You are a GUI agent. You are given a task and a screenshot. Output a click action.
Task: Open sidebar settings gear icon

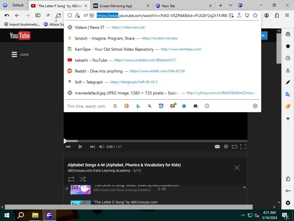[x=288, y=203]
